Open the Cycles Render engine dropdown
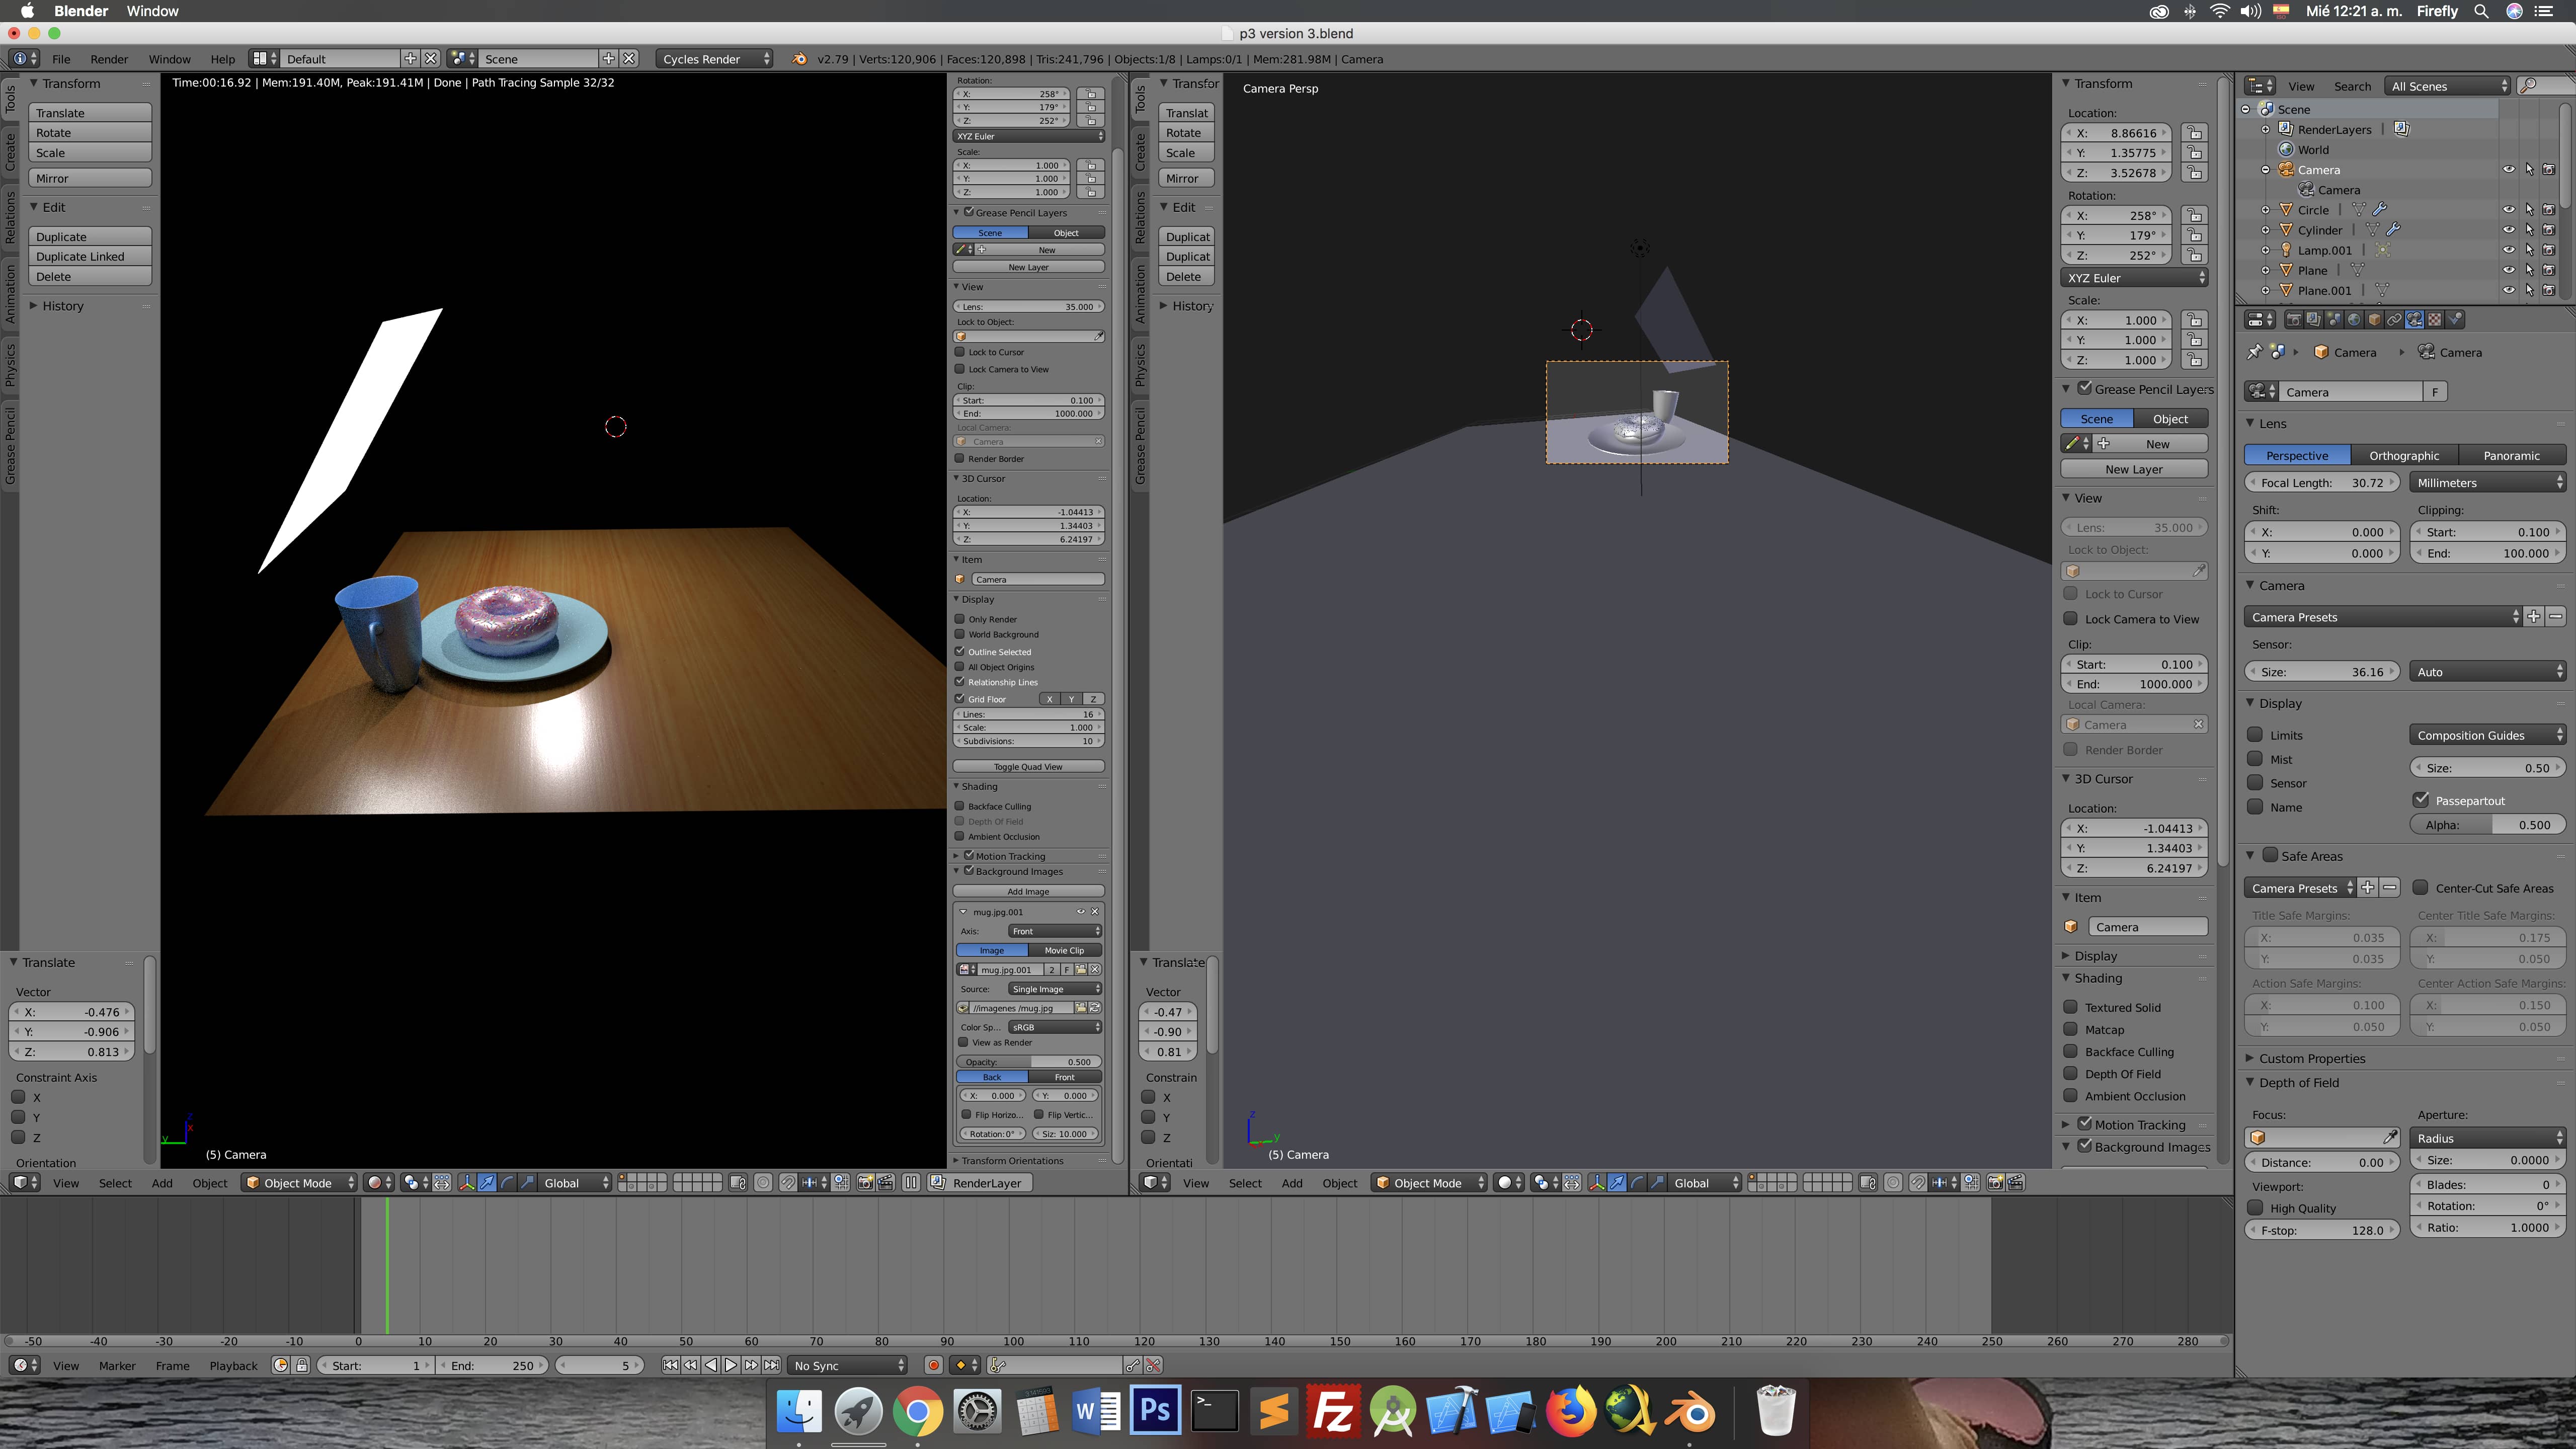This screenshot has height=1449, width=2576. pyautogui.click(x=715, y=59)
